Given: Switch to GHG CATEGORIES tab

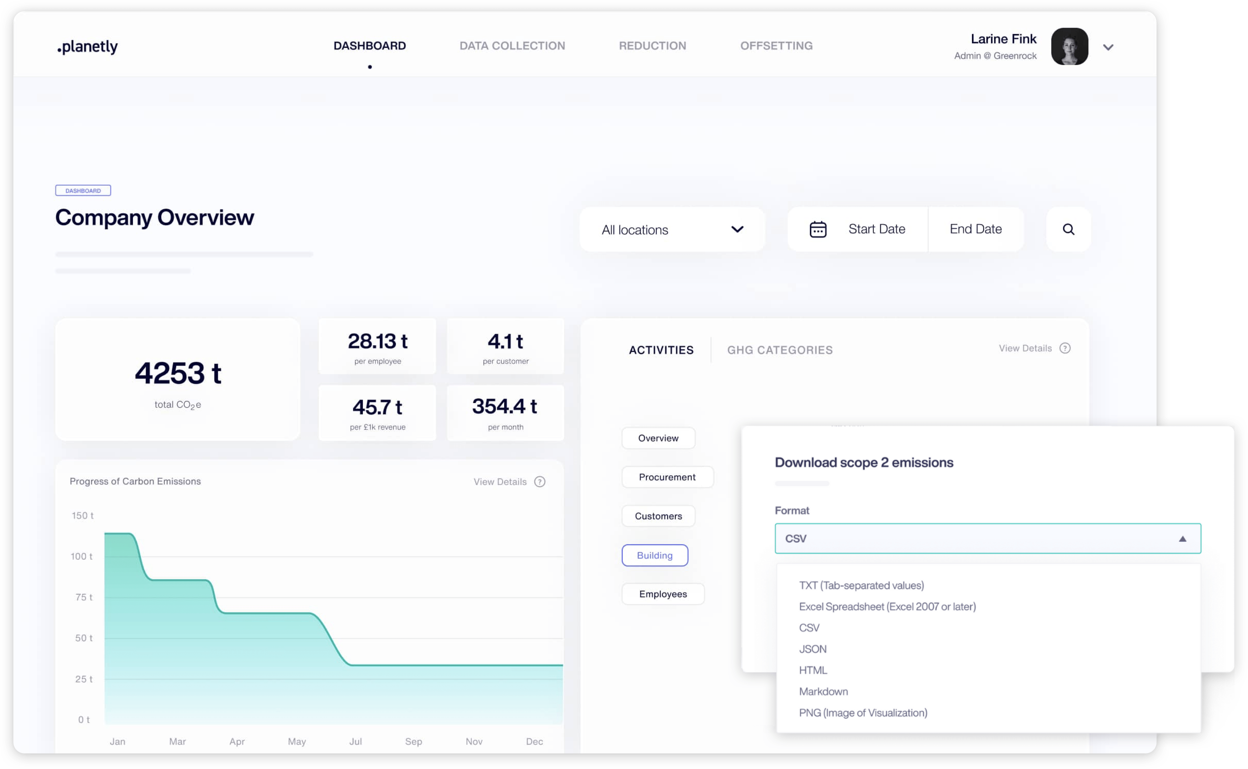Looking at the screenshot, I should tap(780, 350).
